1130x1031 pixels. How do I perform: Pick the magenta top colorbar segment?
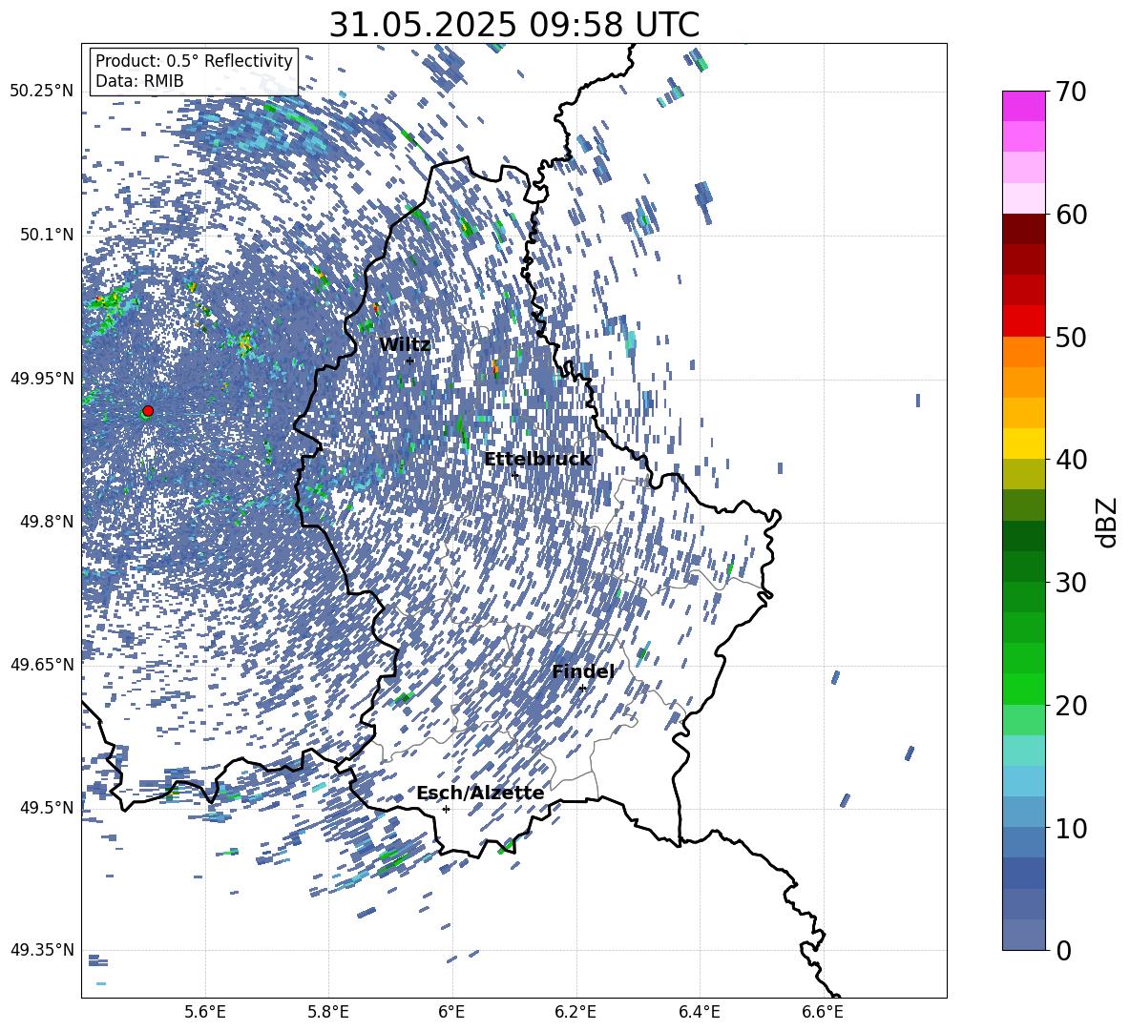[1023, 106]
